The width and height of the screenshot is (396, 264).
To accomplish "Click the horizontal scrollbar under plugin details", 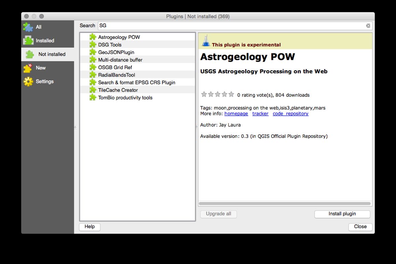I will pyautogui.click(x=284, y=204).
